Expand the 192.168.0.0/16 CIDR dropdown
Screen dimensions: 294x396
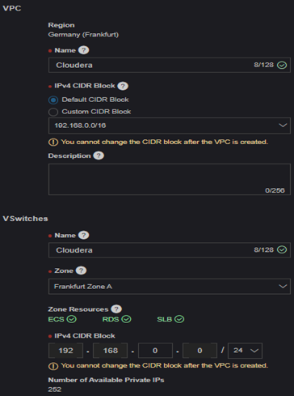tap(170, 126)
